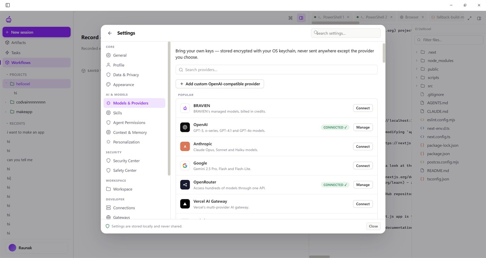
Task: Expand the src folder
Action: [x=417, y=86]
